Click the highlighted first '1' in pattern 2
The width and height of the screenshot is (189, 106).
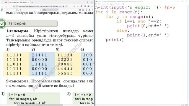point(33,55)
